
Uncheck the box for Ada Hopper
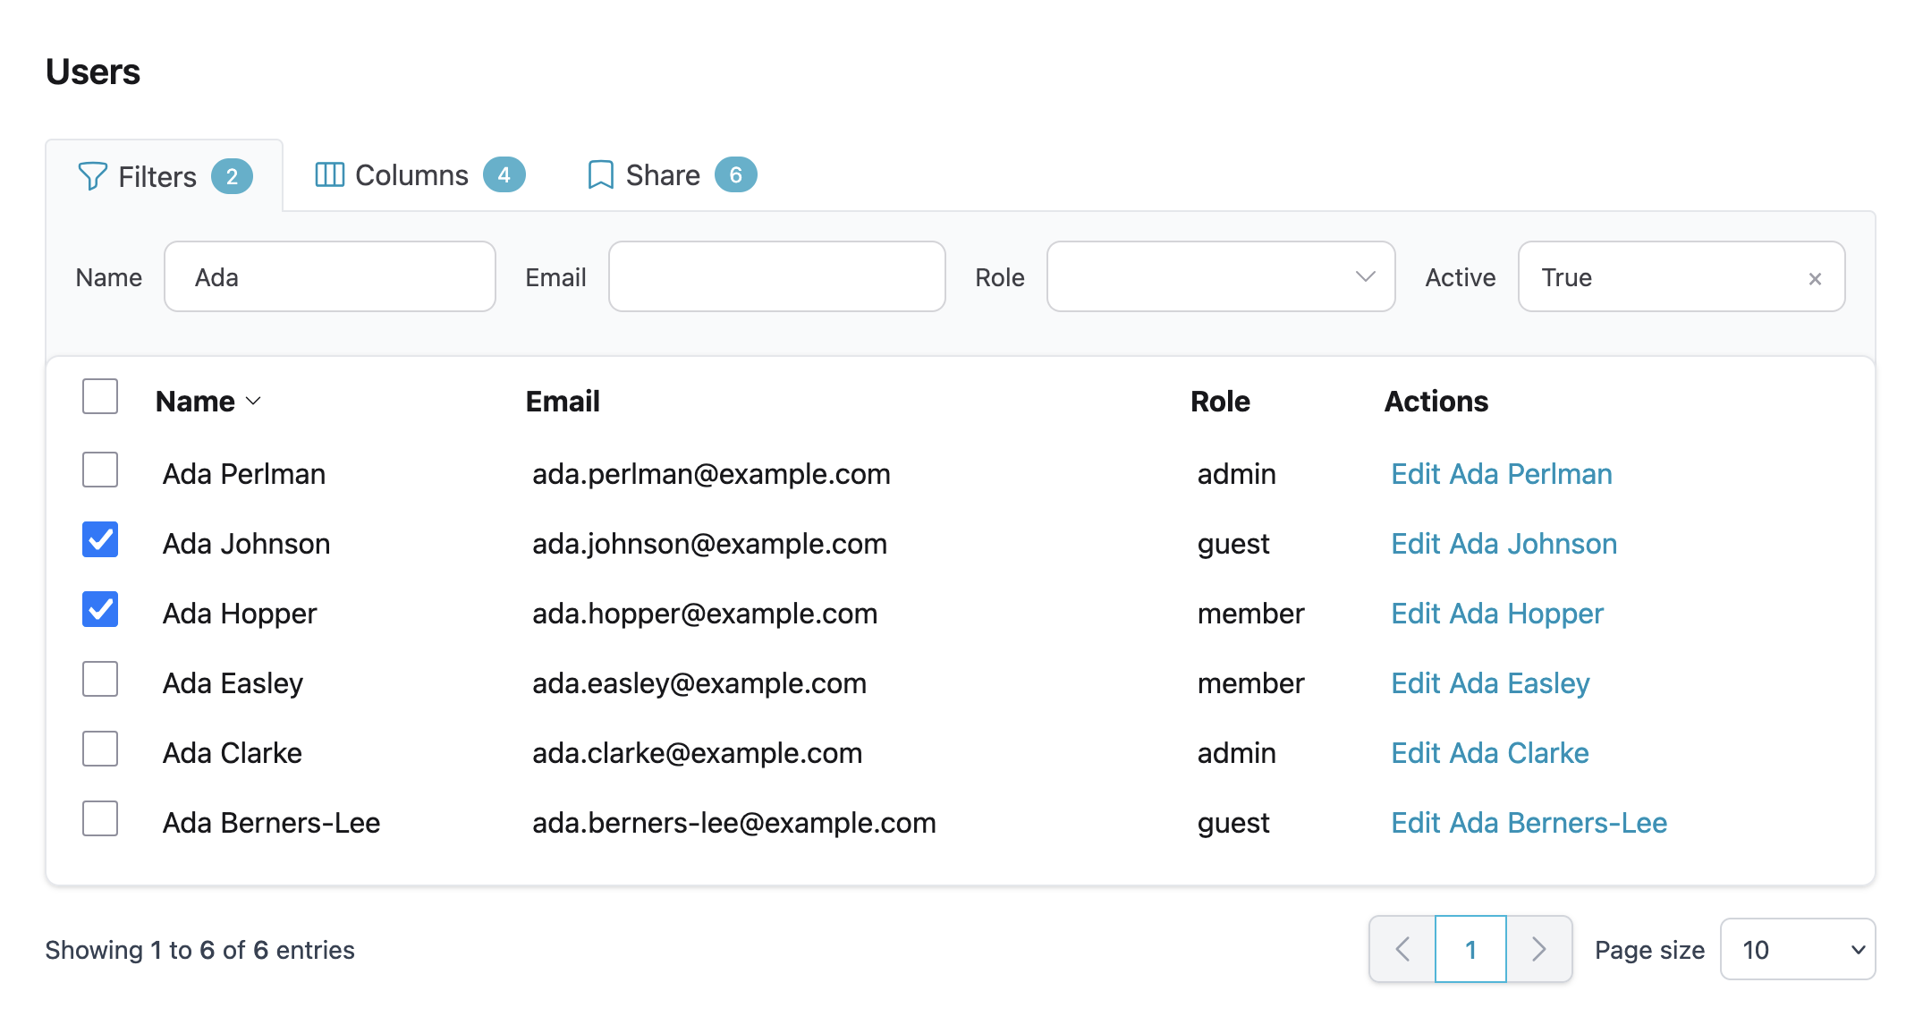pos(100,609)
